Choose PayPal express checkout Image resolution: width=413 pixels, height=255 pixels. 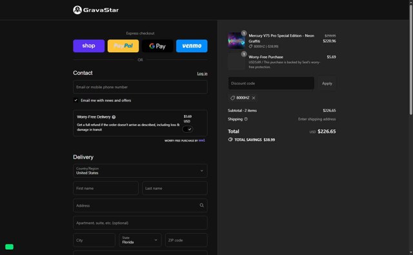[x=123, y=46]
